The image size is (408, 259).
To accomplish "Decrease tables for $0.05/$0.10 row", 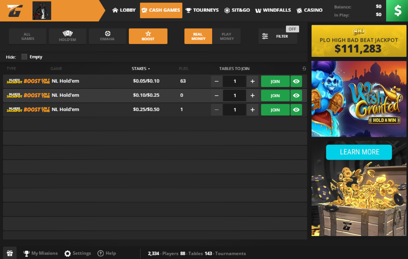I will click(x=217, y=81).
